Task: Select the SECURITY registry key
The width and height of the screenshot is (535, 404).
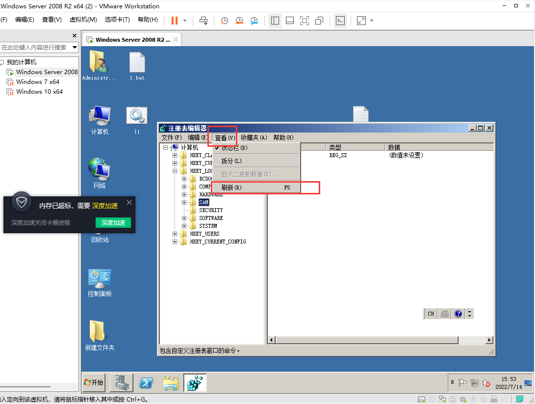Action: coord(211,211)
